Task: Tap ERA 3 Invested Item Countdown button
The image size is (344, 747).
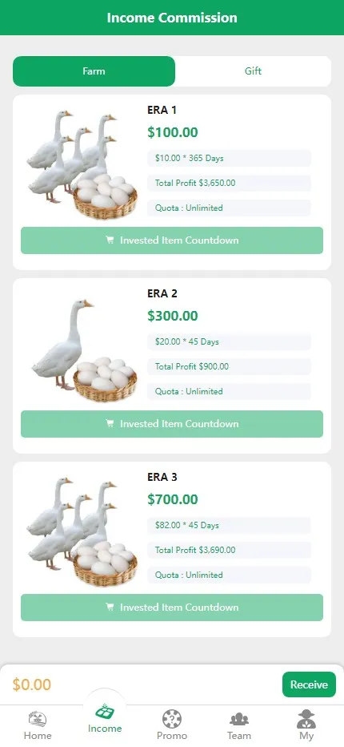Action: [172, 607]
